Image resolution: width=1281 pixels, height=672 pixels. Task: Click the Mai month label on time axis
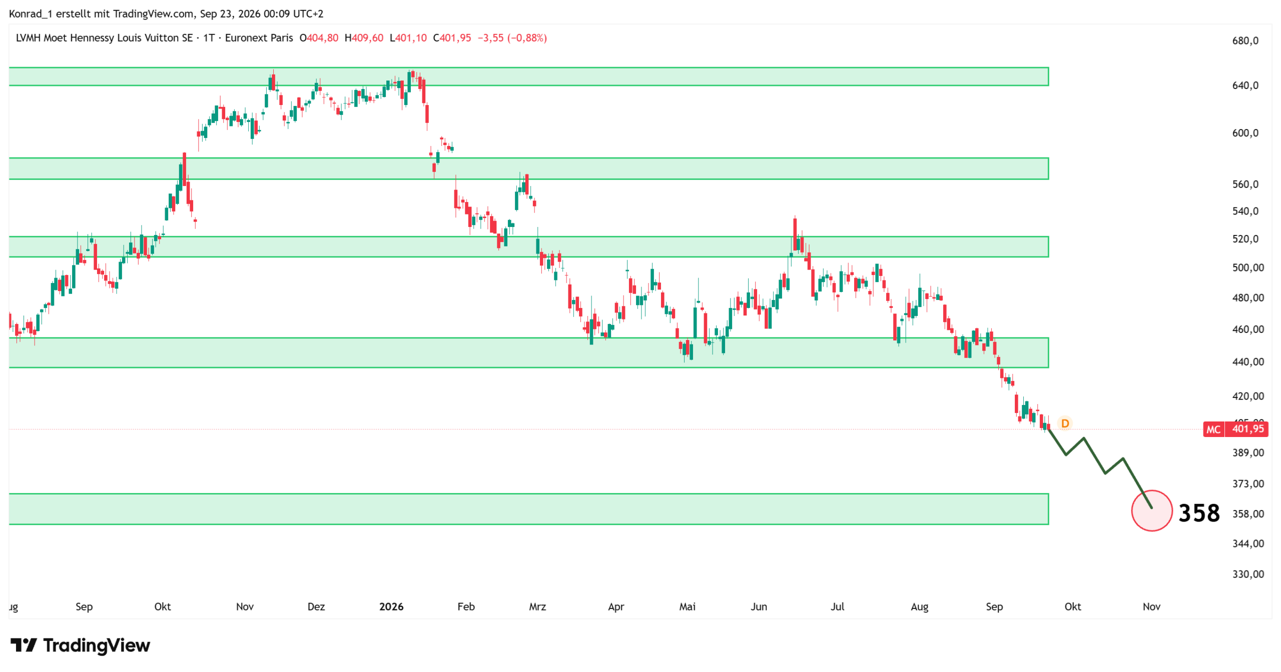pos(687,606)
